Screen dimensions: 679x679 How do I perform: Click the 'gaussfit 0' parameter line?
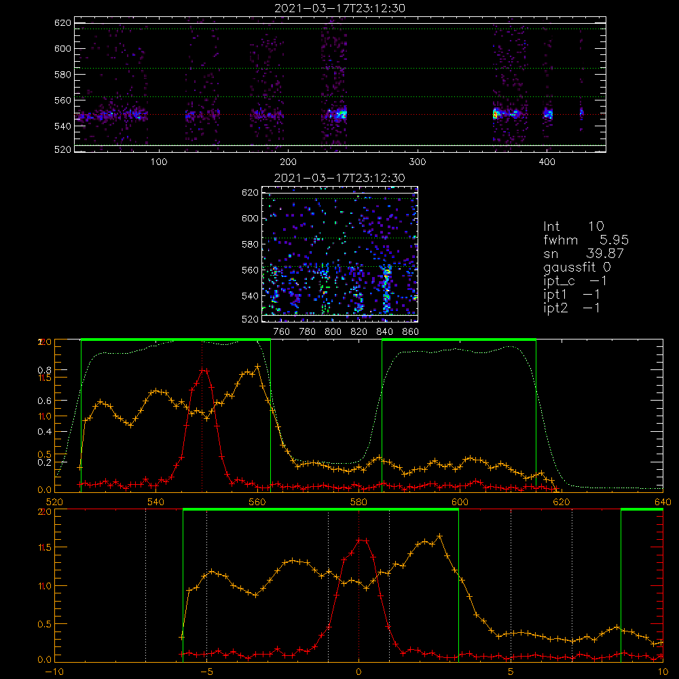pyautogui.click(x=576, y=267)
